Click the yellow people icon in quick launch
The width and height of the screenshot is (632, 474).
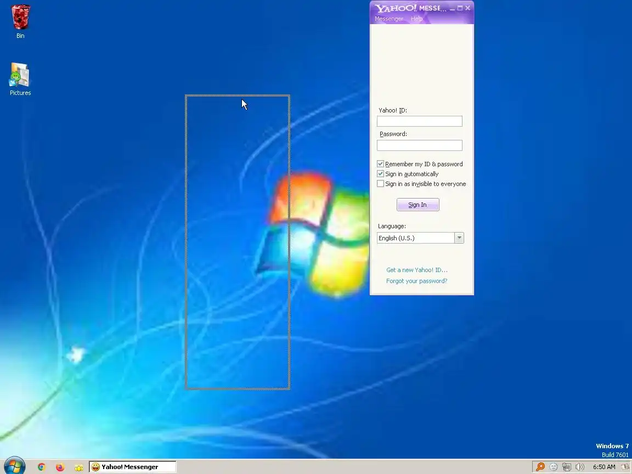tap(78, 467)
